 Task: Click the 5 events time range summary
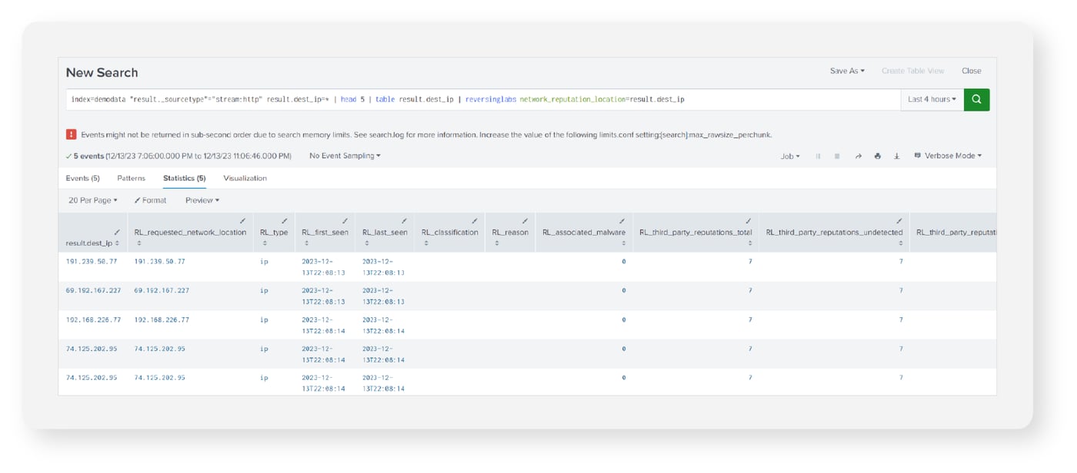[x=178, y=156]
